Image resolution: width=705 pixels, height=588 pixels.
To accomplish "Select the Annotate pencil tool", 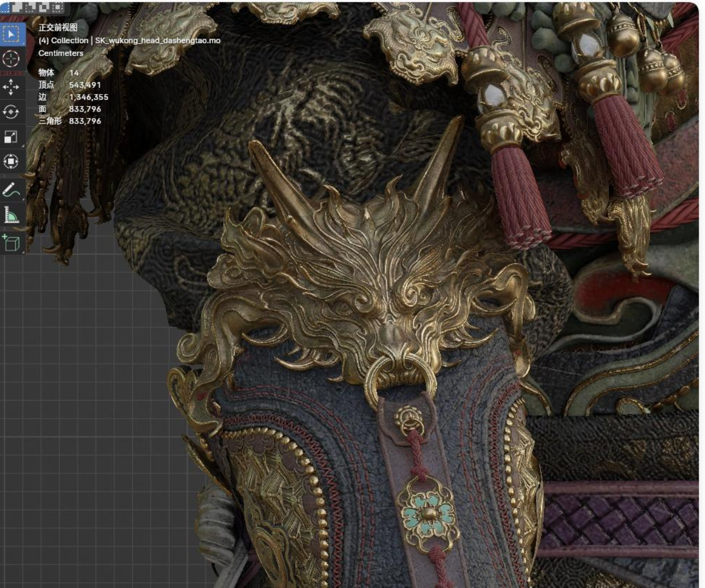I will (x=11, y=189).
